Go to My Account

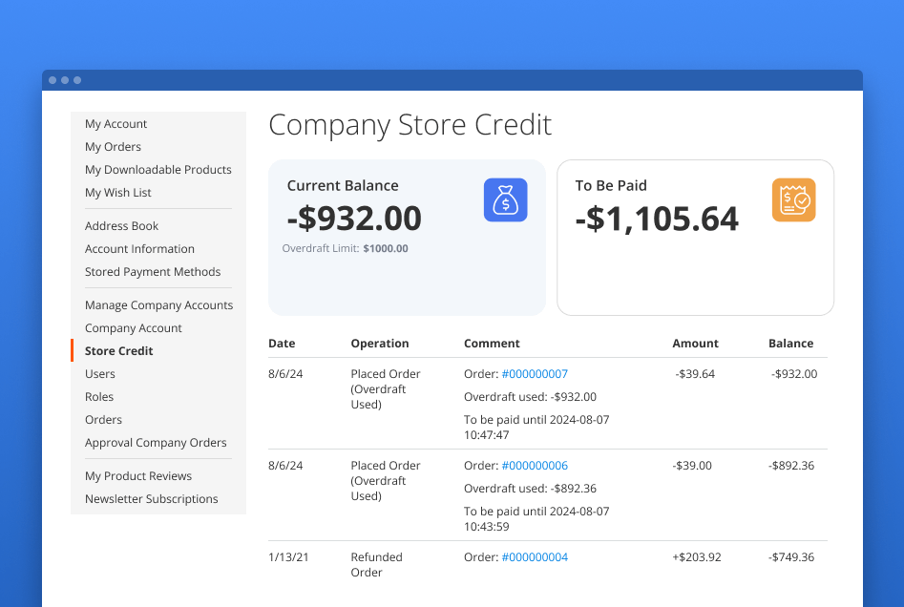tap(116, 123)
